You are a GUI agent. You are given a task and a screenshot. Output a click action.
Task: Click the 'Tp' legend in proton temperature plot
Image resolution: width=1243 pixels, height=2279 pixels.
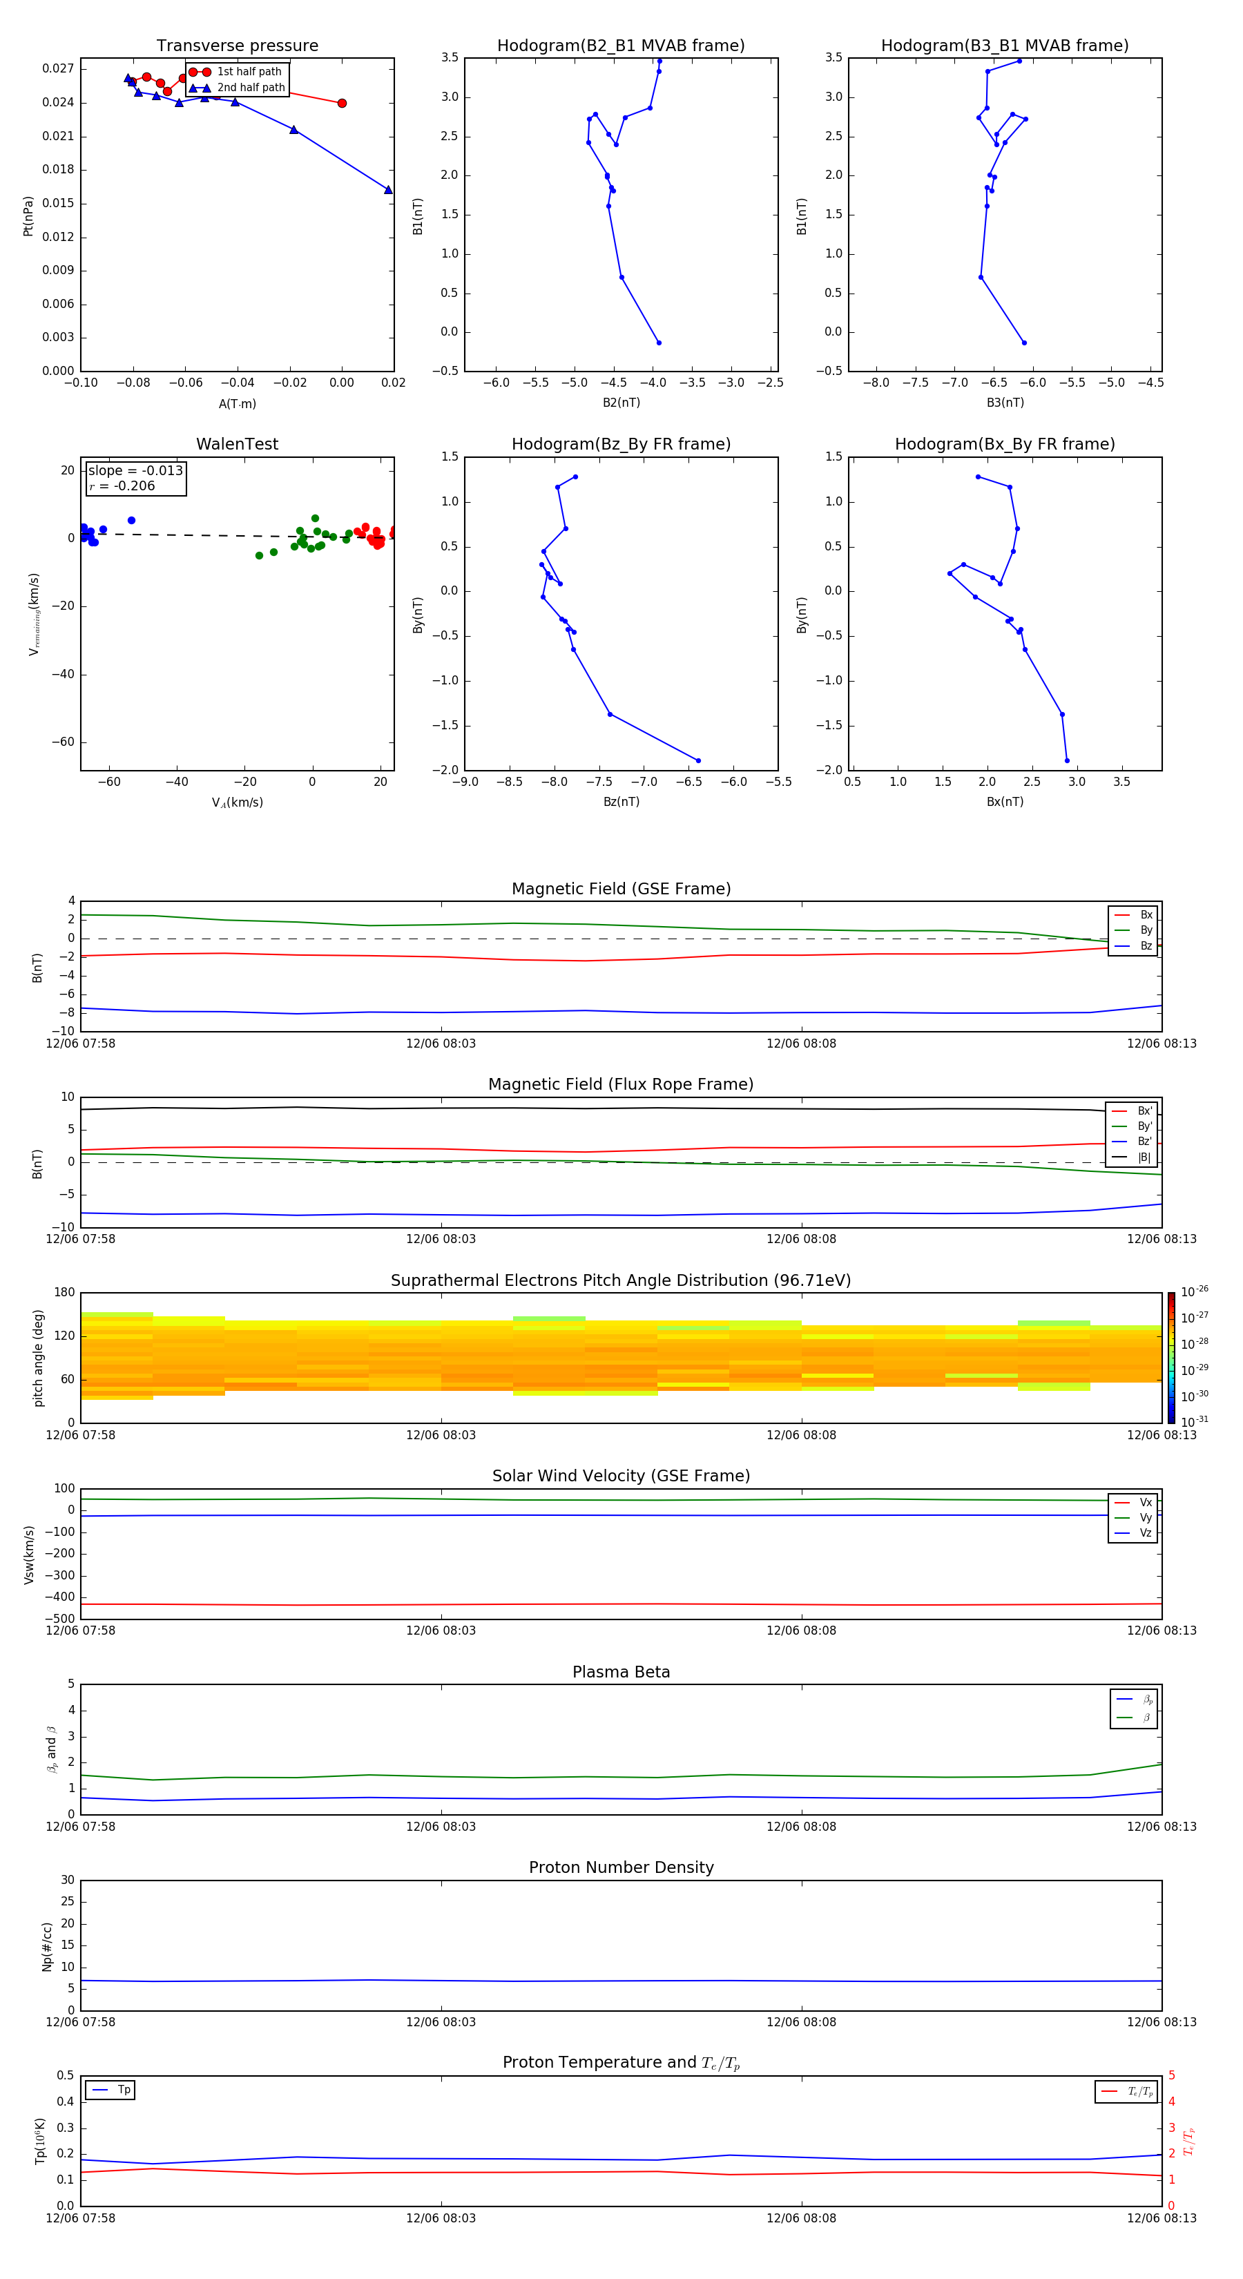pyautogui.click(x=110, y=2090)
